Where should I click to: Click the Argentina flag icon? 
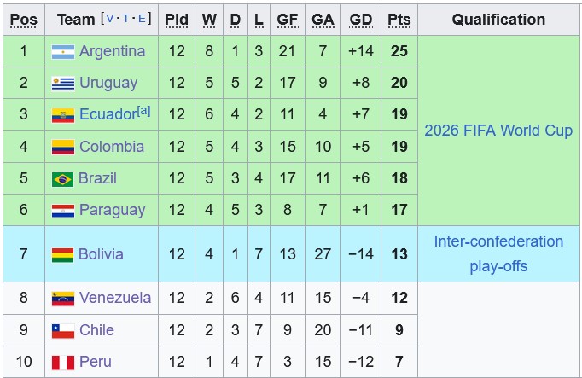tap(63, 51)
